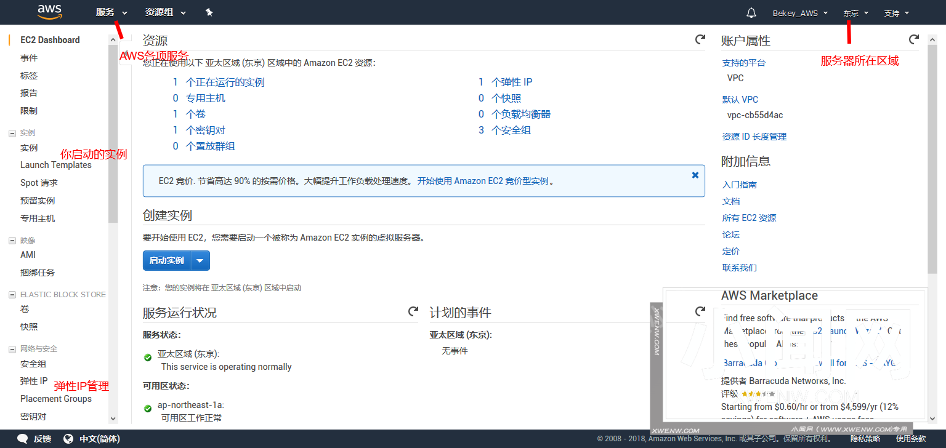946x448 pixels.
Task: Collapse the 映像 sidebar group
Action: 12,241
